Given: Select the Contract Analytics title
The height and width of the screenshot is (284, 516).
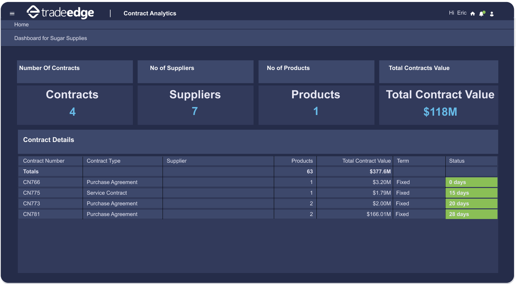Looking at the screenshot, I should pos(150,13).
